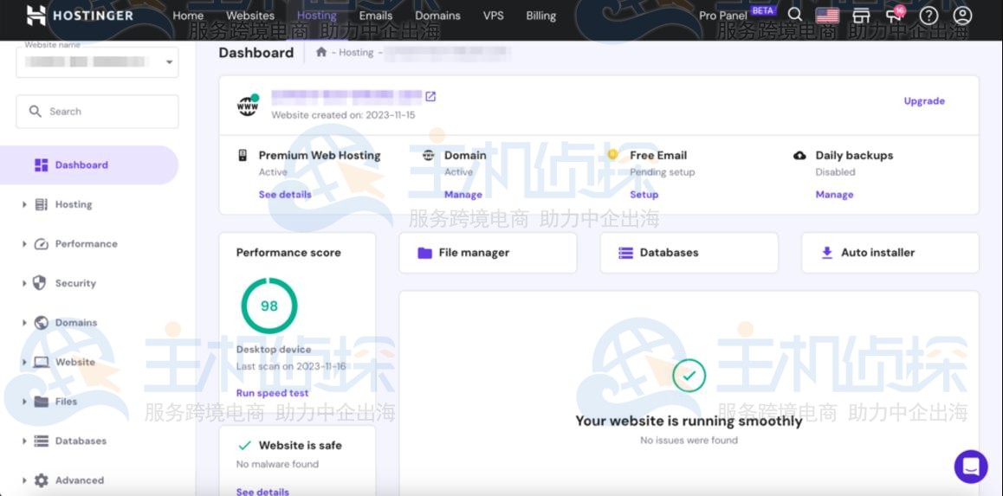Expand the Hosting sidebar section arrow
Screen dimensions: 1003x496
pyautogui.click(x=24, y=204)
